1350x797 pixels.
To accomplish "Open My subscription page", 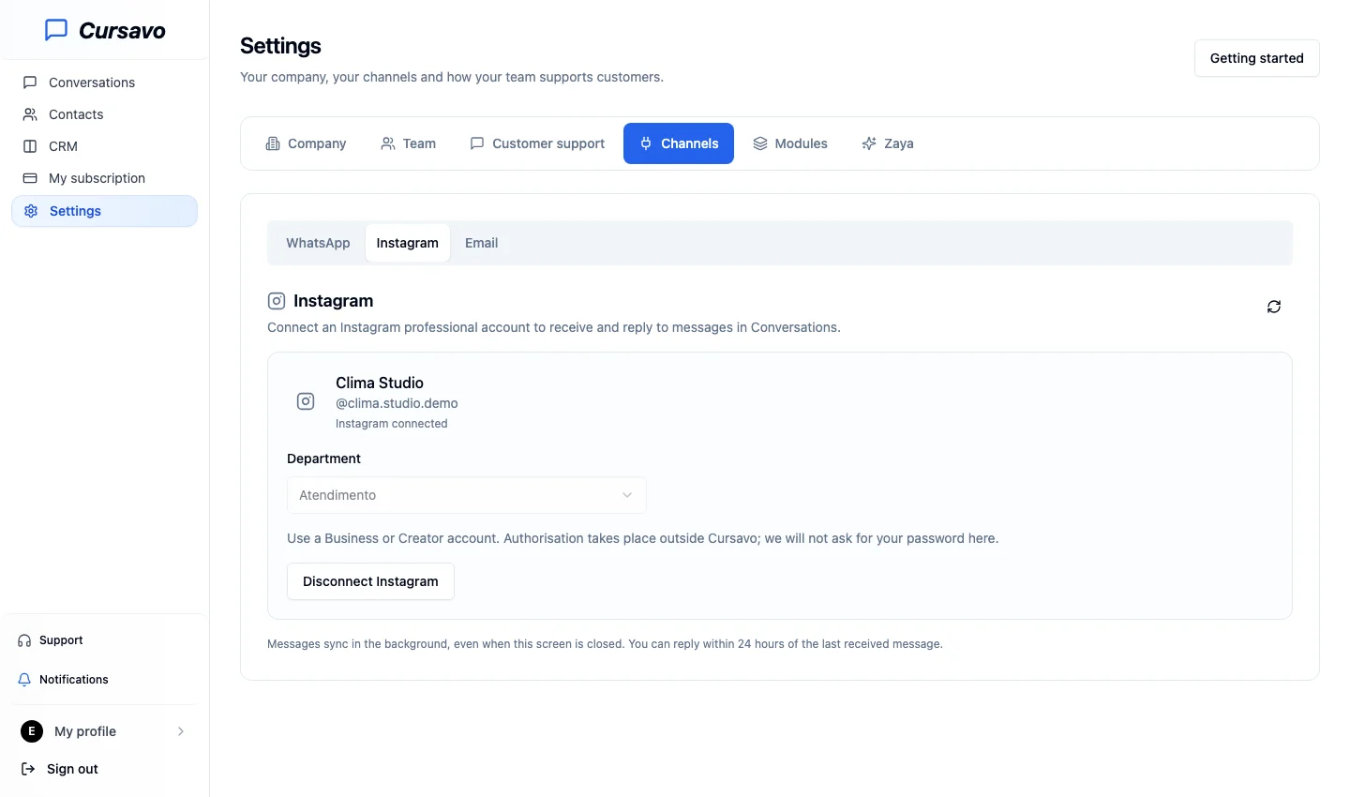I will (104, 178).
